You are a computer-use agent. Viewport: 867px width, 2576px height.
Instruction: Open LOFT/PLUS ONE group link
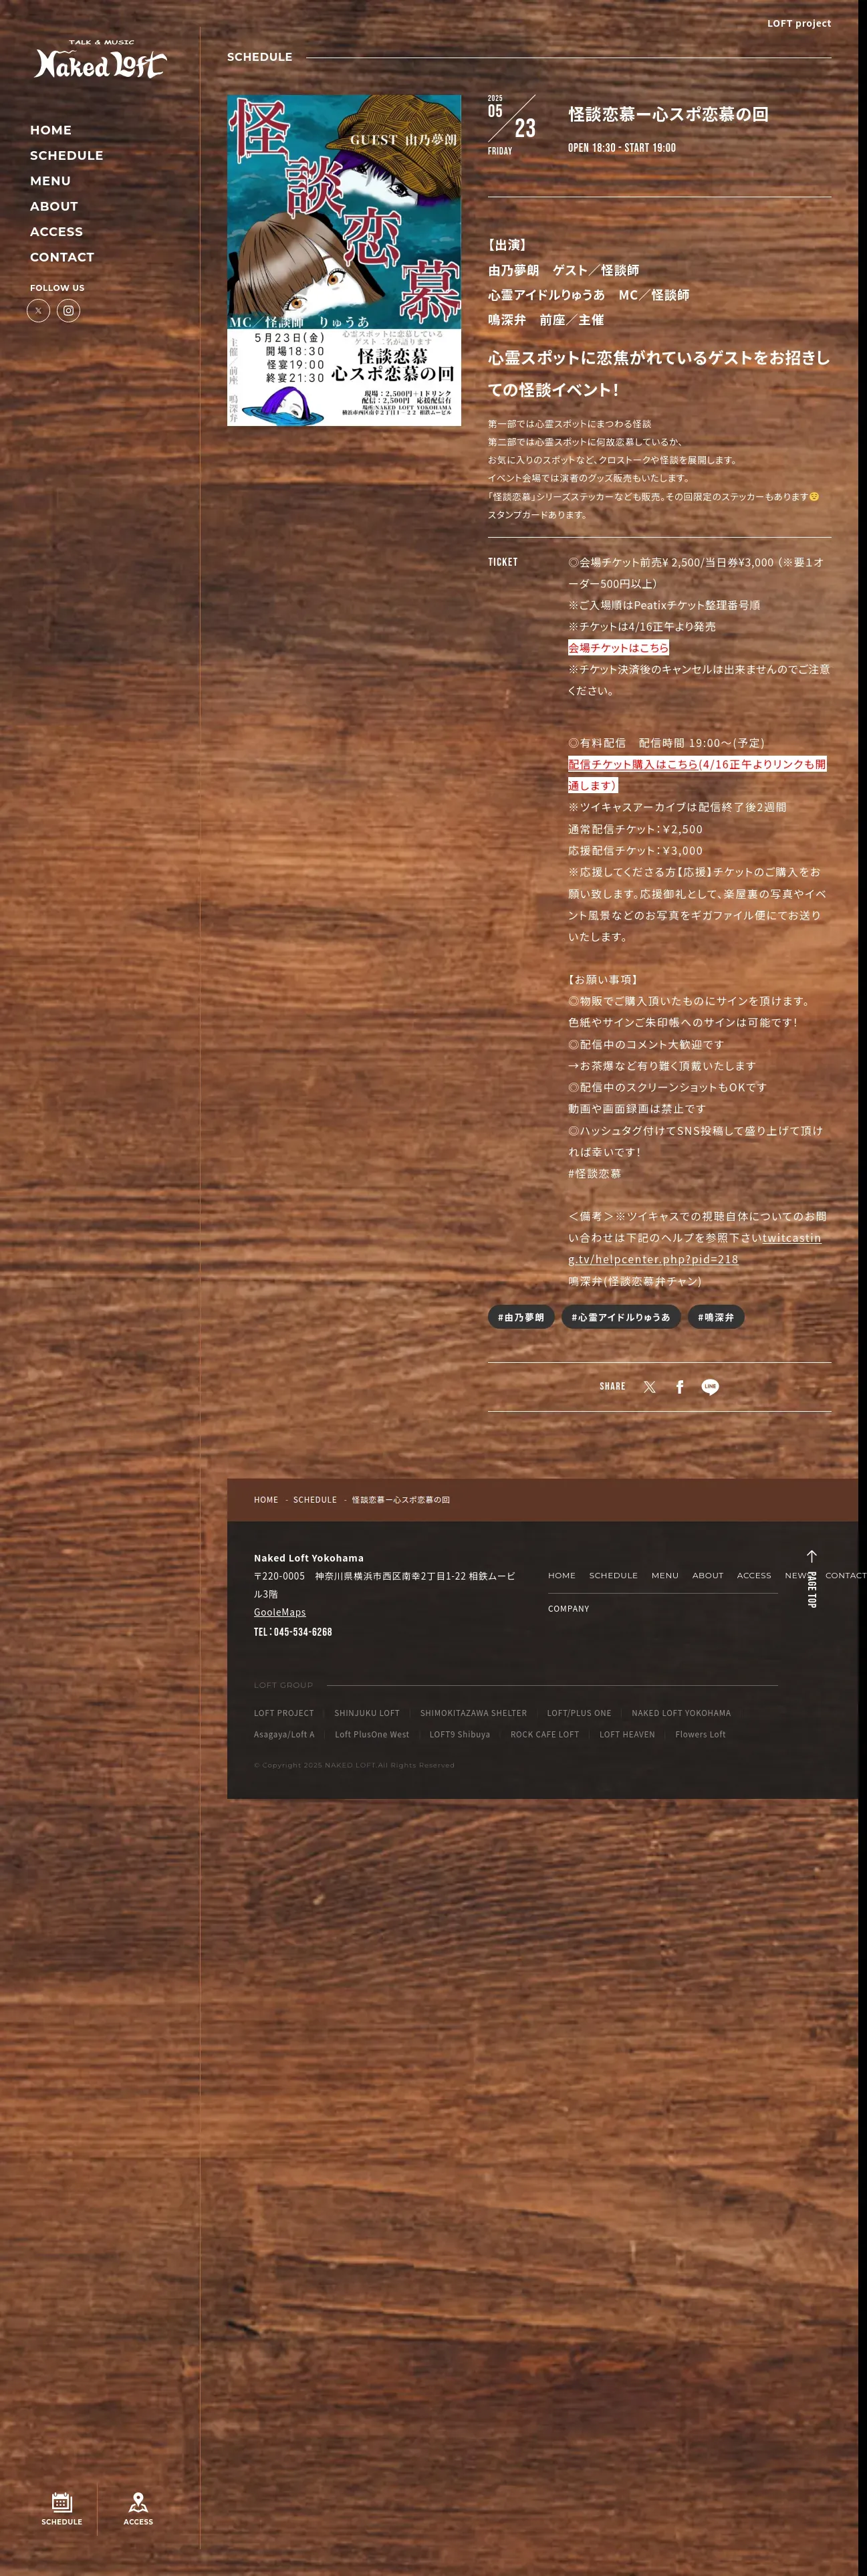tap(579, 1713)
